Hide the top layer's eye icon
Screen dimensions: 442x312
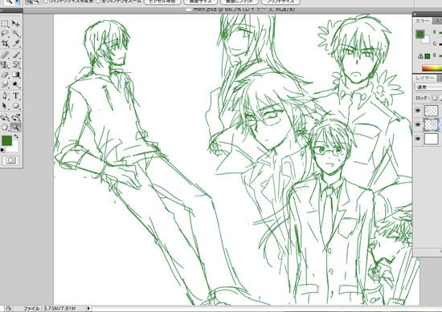point(418,111)
